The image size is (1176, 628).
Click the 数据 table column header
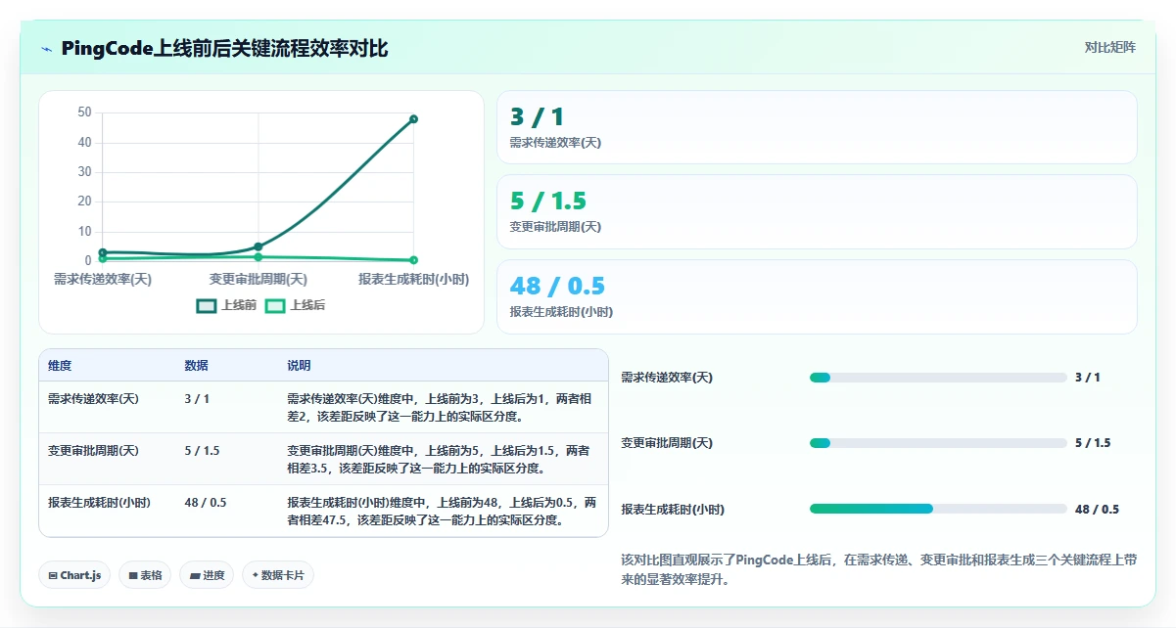[196, 366]
